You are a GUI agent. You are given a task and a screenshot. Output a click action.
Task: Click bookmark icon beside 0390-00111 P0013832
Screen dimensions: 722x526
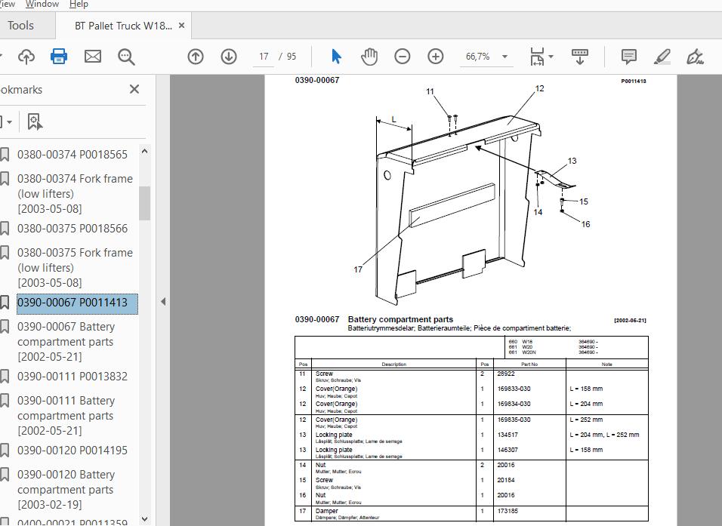pos(5,377)
